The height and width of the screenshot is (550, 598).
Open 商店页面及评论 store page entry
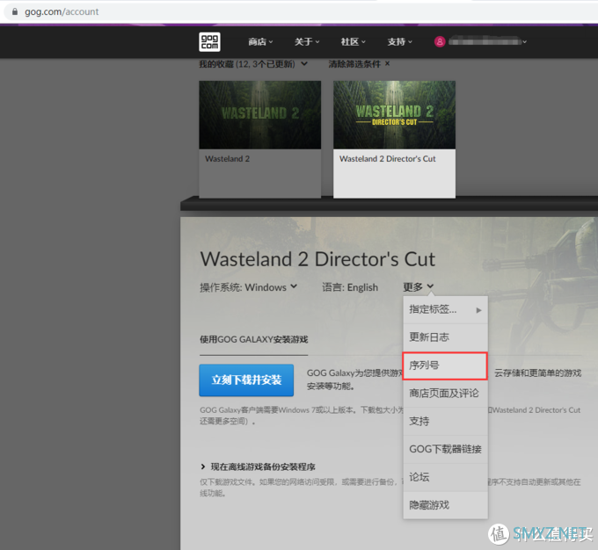[x=445, y=394]
